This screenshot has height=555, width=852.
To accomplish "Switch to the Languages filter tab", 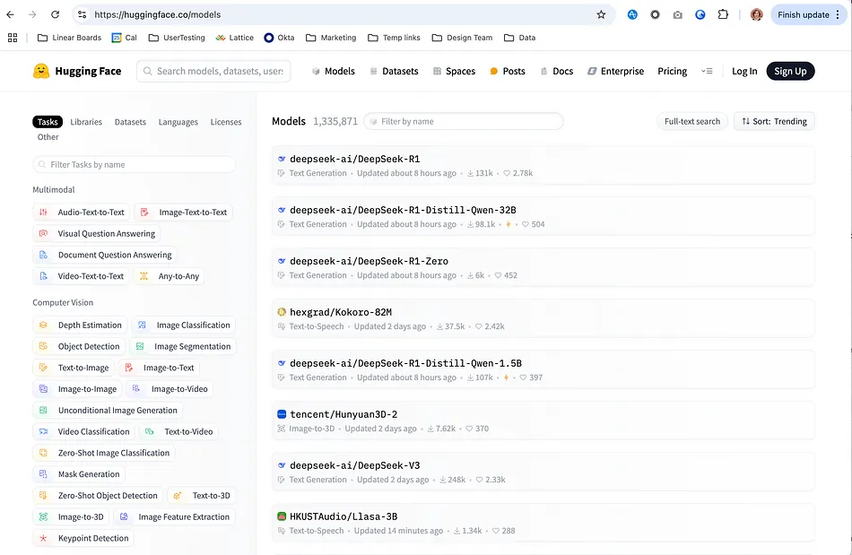I will (178, 122).
